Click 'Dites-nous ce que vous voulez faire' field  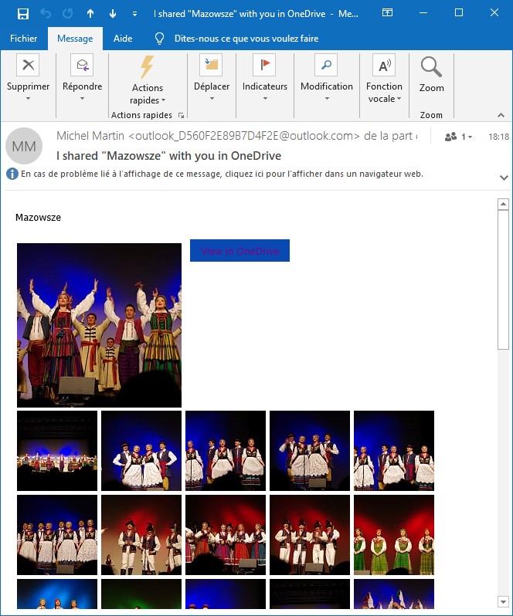pos(246,39)
